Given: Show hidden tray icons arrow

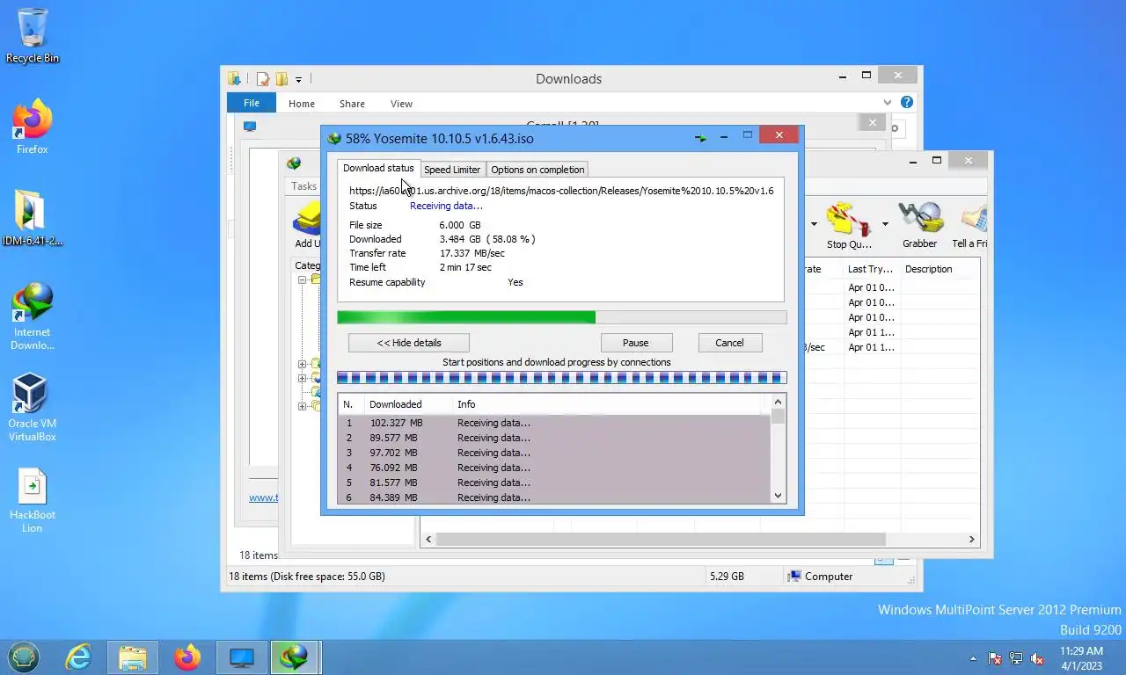Looking at the screenshot, I should coord(973,658).
